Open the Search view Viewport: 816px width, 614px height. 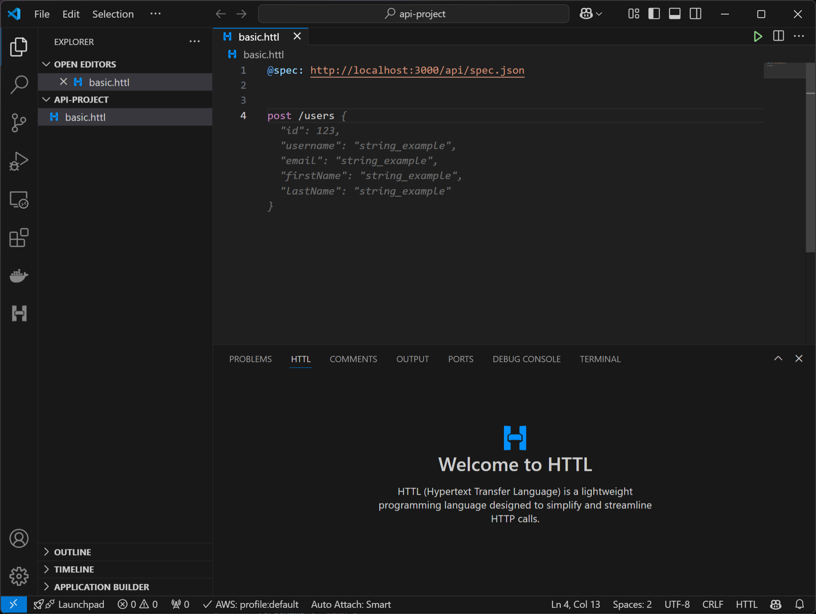pos(19,84)
